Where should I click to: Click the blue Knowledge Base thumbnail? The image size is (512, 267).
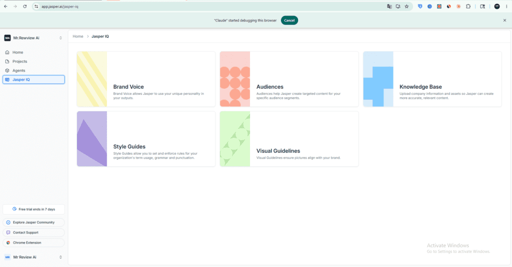(x=378, y=79)
